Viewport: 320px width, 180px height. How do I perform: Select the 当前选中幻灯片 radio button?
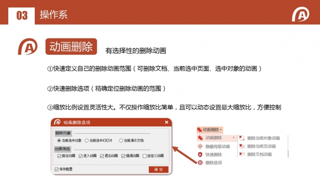(x=87, y=141)
